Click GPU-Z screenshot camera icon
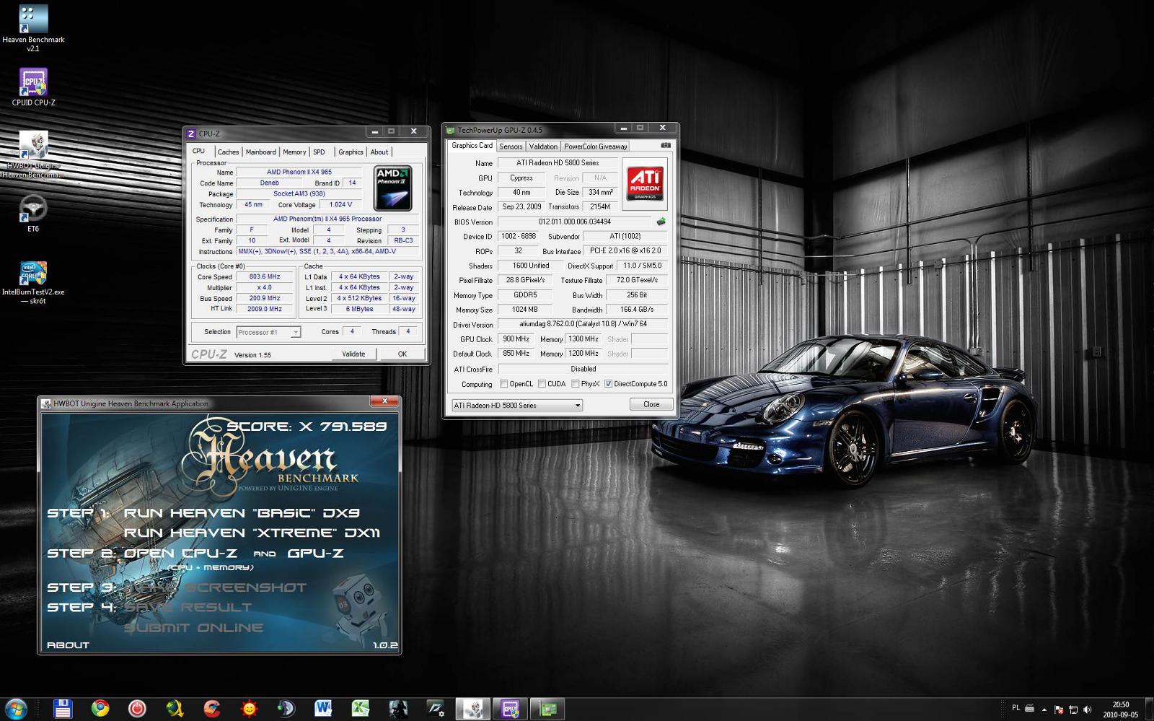 (666, 145)
